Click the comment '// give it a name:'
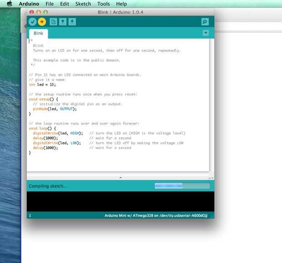Viewport: 282px width, 263px height. pos(47,79)
